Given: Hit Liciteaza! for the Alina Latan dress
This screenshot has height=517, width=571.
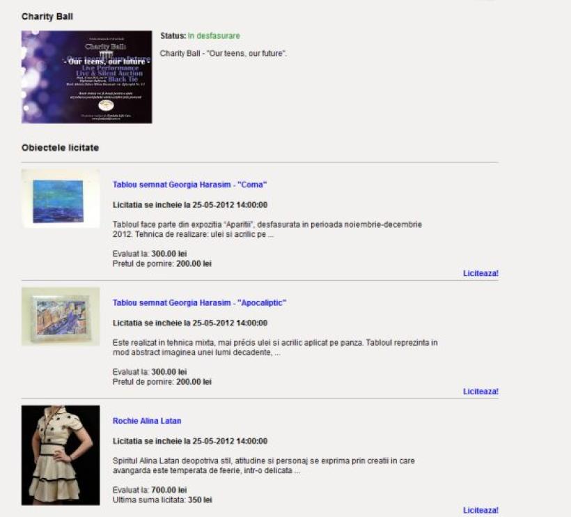Looking at the screenshot, I should 480,510.
